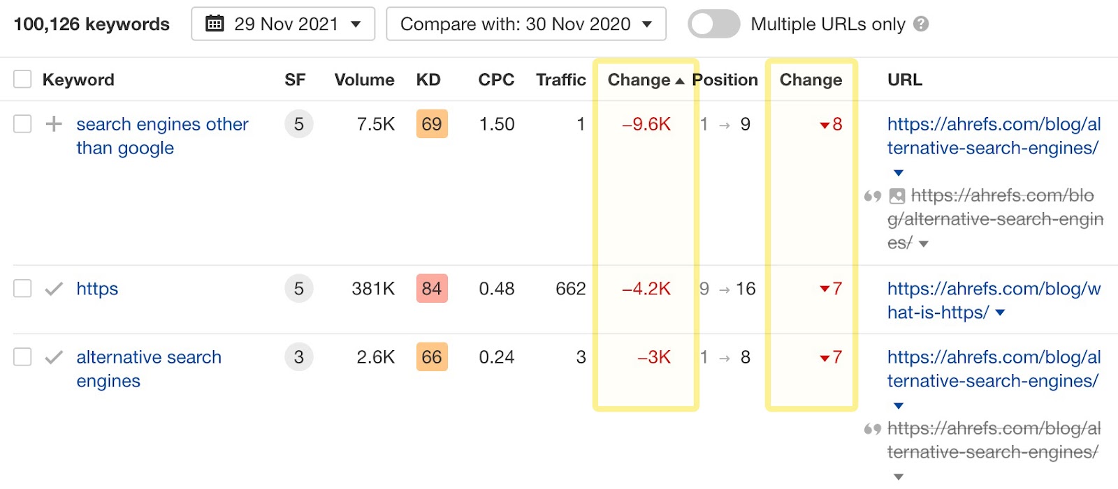This screenshot has width=1118, height=489.
Task: Sort by the Traffic Change column header
Action: point(639,80)
